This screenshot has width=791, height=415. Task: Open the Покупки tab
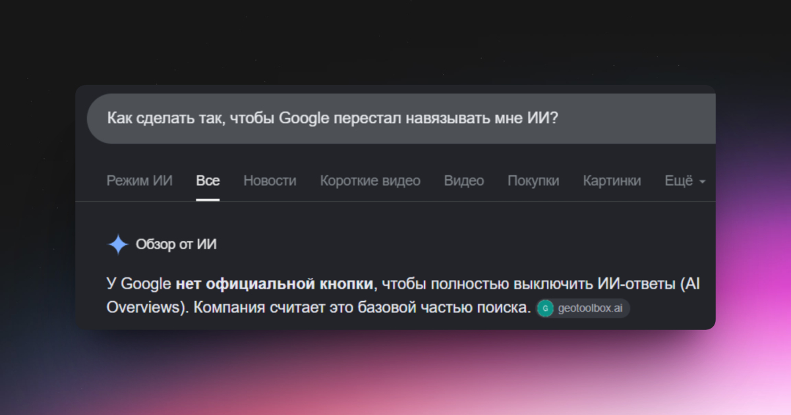(x=533, y=180)
